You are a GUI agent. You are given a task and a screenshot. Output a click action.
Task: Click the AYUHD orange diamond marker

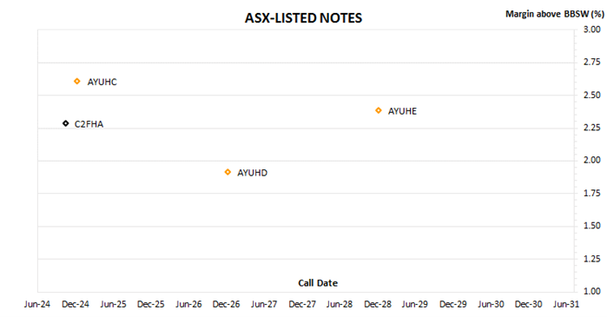pos(228,172)
